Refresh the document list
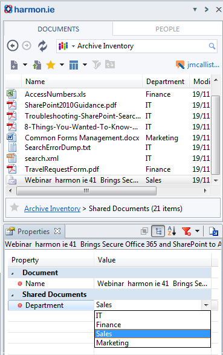The image size is (223, 355). 42,46
